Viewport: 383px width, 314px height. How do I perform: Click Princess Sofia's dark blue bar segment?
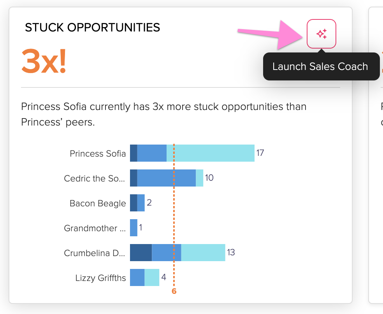[x=134, y=153]
